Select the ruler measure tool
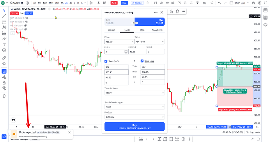Viewport: 269px width, 142px height. click(x=4, y=58)
